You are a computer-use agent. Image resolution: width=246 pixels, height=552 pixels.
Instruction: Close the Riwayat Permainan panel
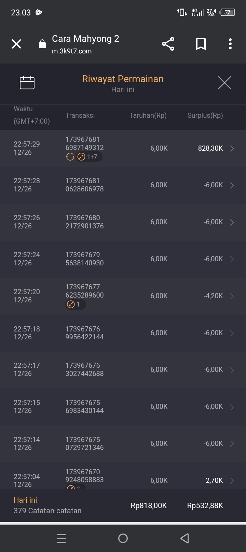[x=224, y=83]
